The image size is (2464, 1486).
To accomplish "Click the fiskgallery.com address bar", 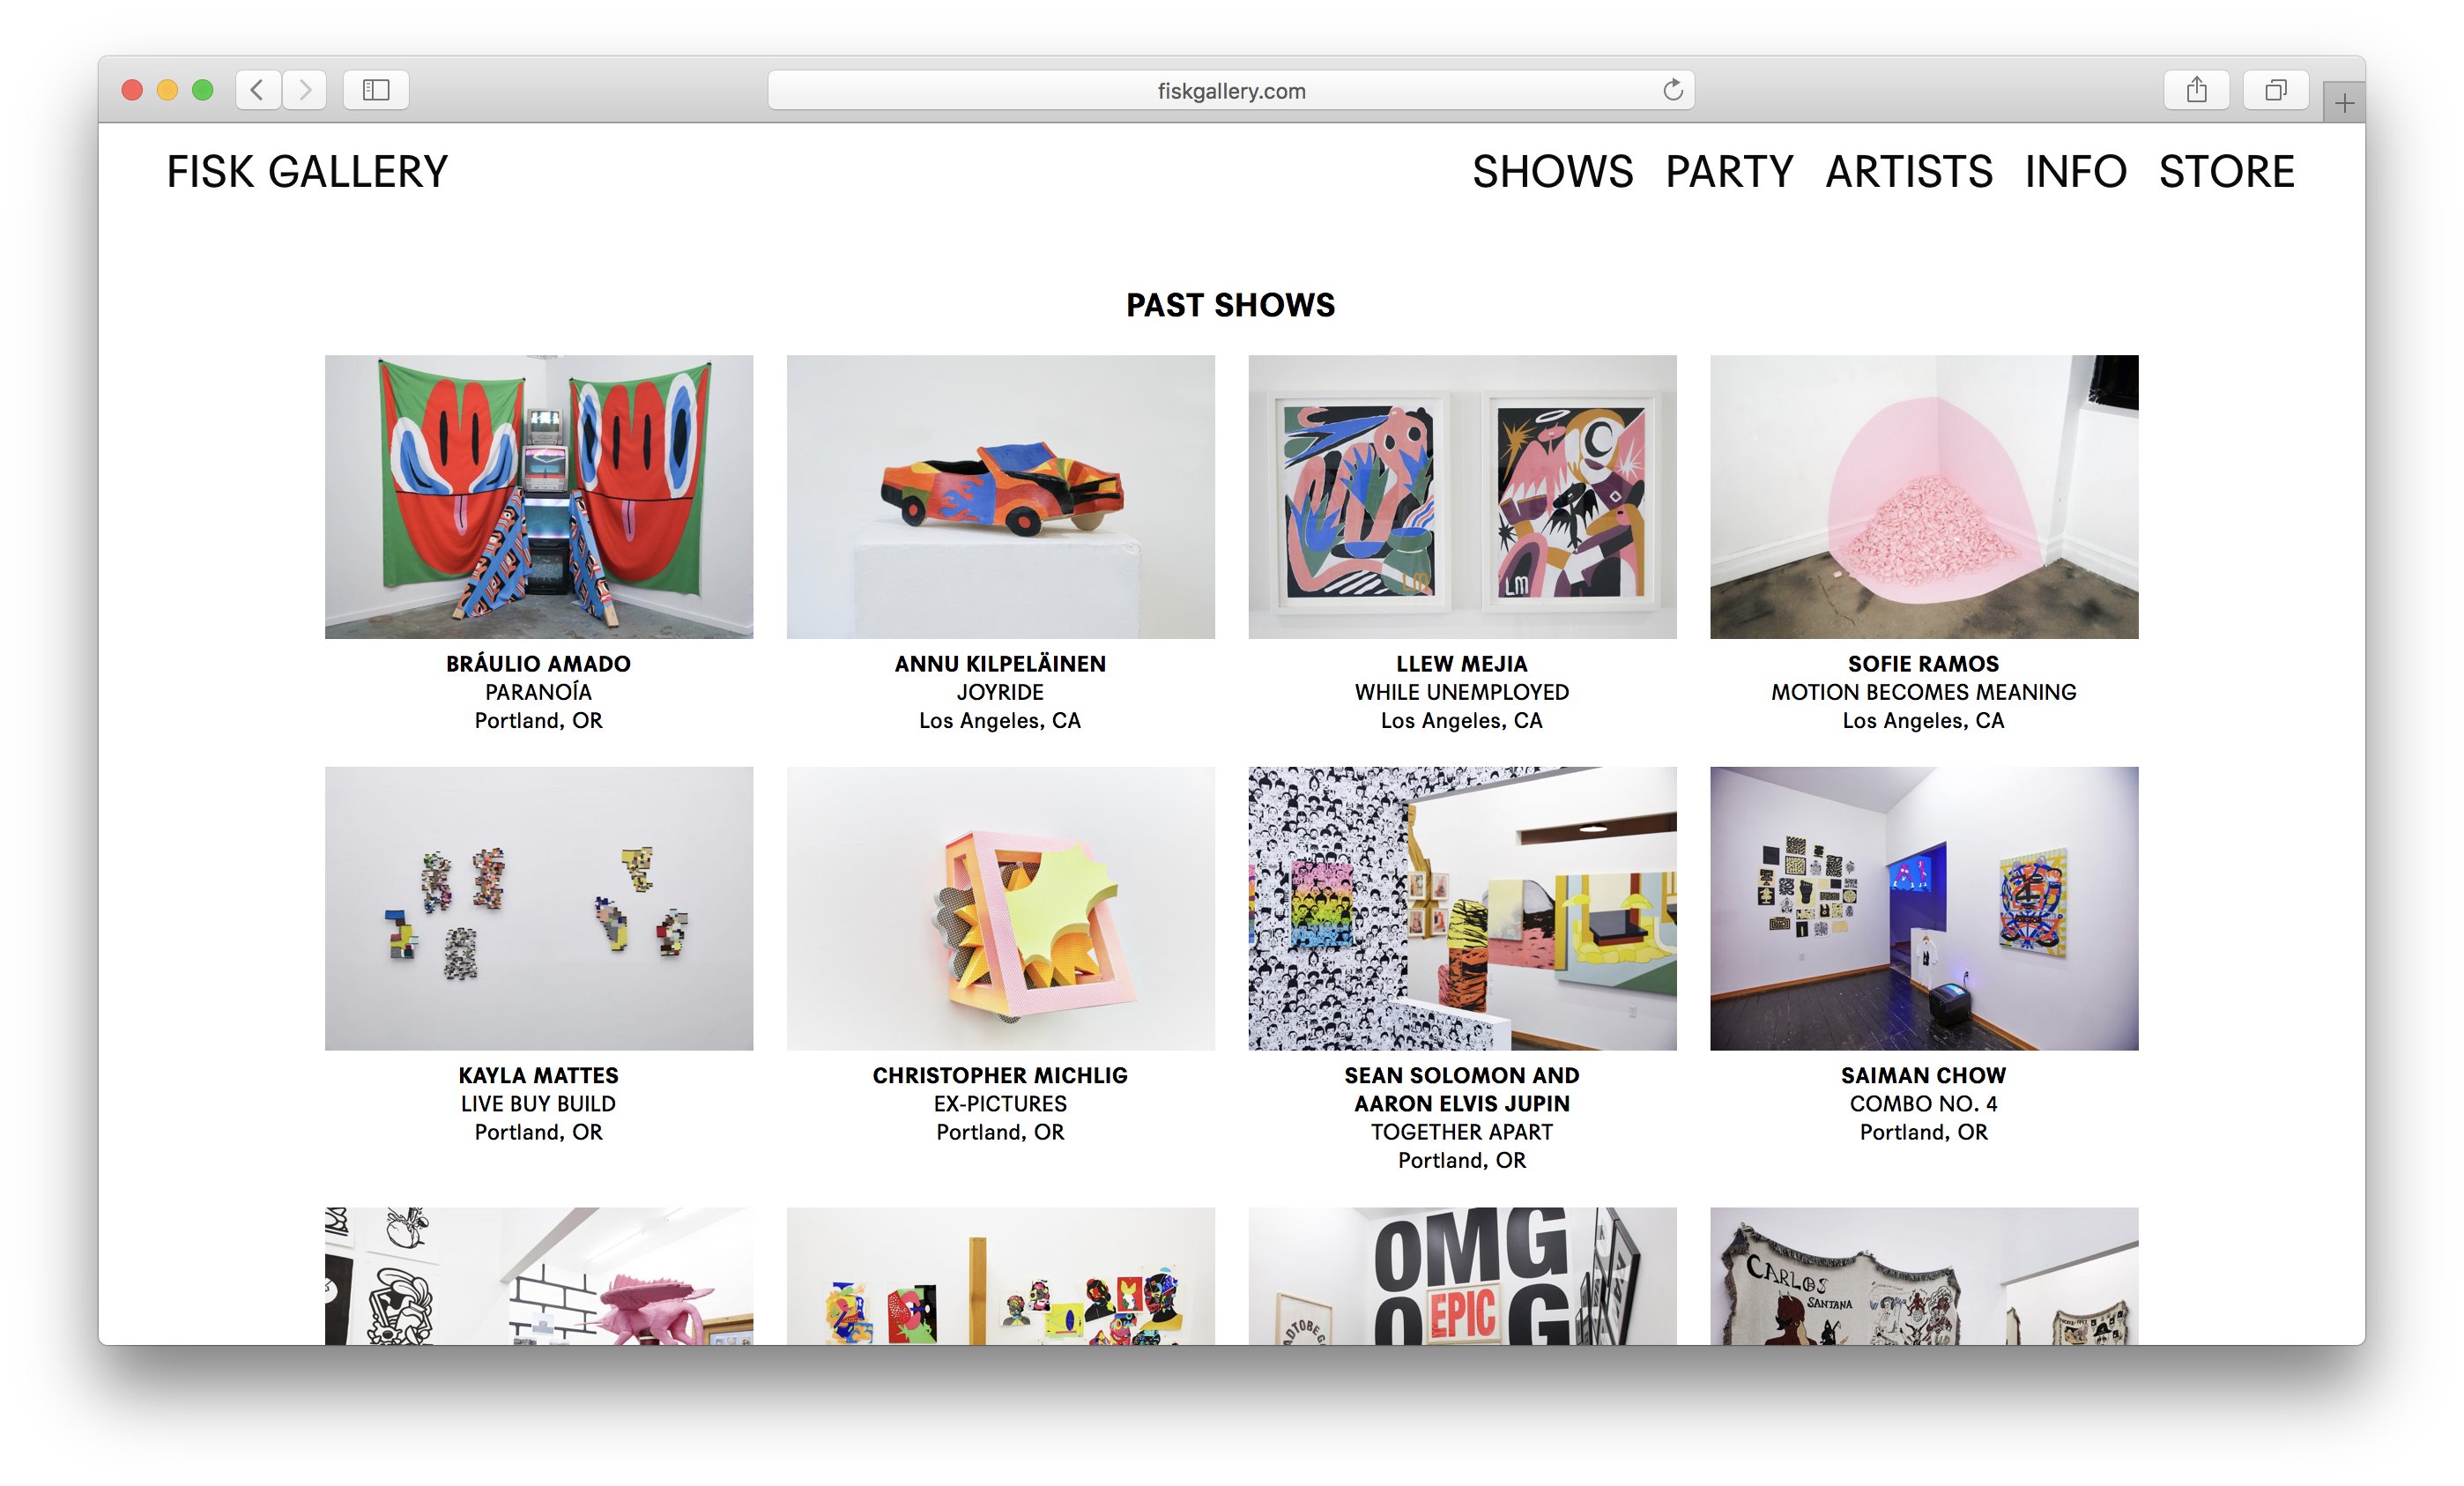I will click(x=1231, y=90).
